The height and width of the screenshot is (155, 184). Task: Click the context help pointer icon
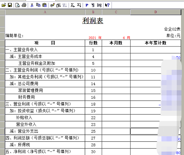pyautogui.click(x=107, y=5)
